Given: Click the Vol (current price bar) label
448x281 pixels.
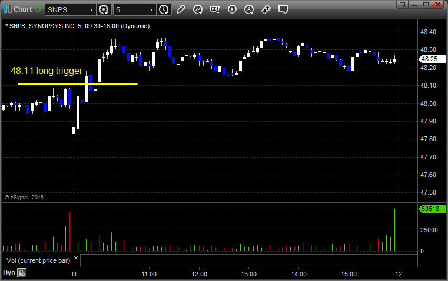Looking at the screenshot, I should click(x=38, y=260).
